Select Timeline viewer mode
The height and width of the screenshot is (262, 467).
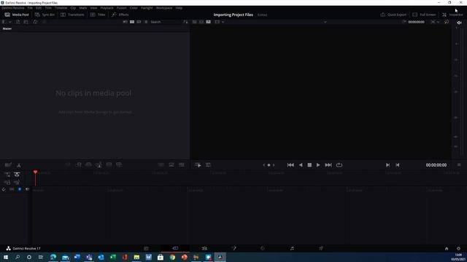click(208, 22)
